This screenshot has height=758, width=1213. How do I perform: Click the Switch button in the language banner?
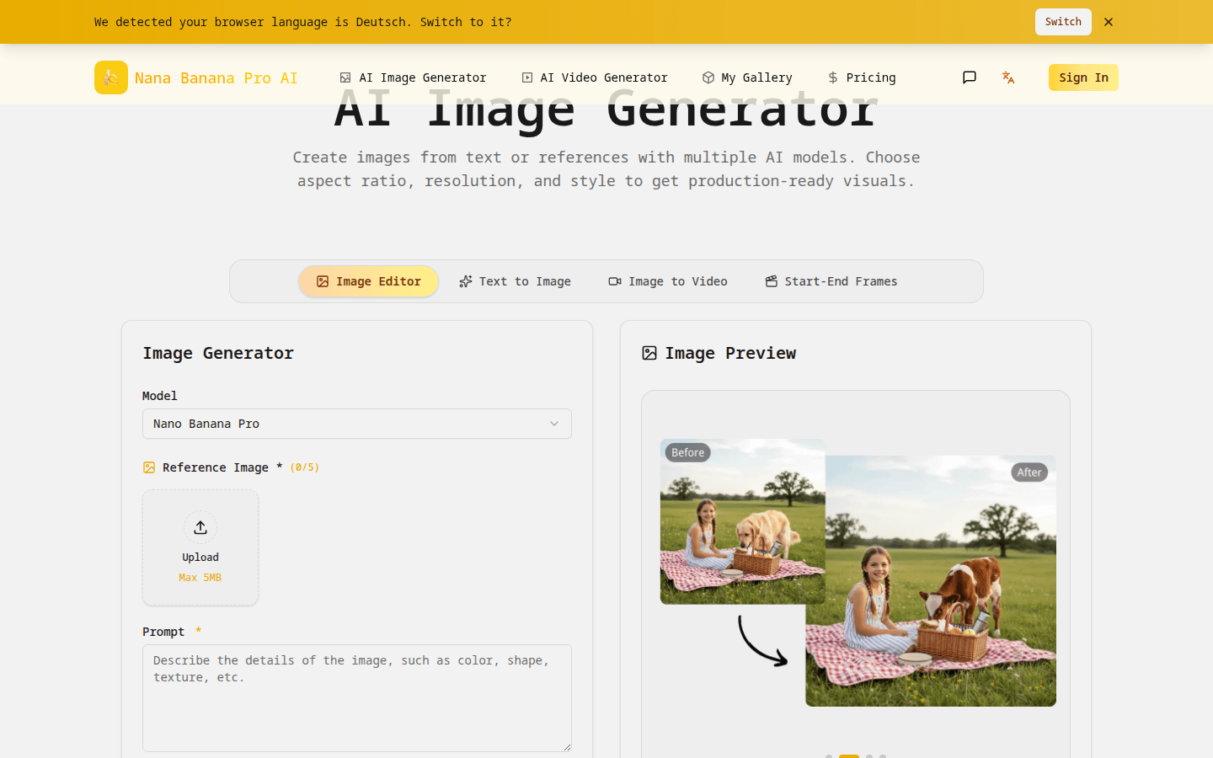click(x=1062, y=21)
